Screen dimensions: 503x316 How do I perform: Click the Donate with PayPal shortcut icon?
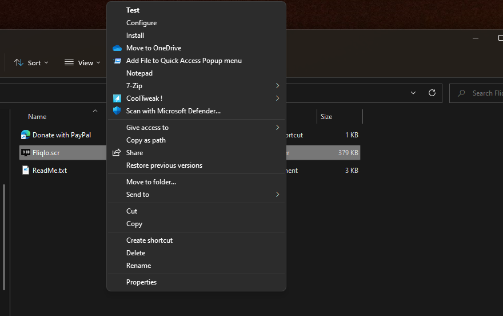coord(26,135)
